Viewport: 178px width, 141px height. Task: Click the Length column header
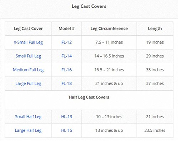click(155, 29)
